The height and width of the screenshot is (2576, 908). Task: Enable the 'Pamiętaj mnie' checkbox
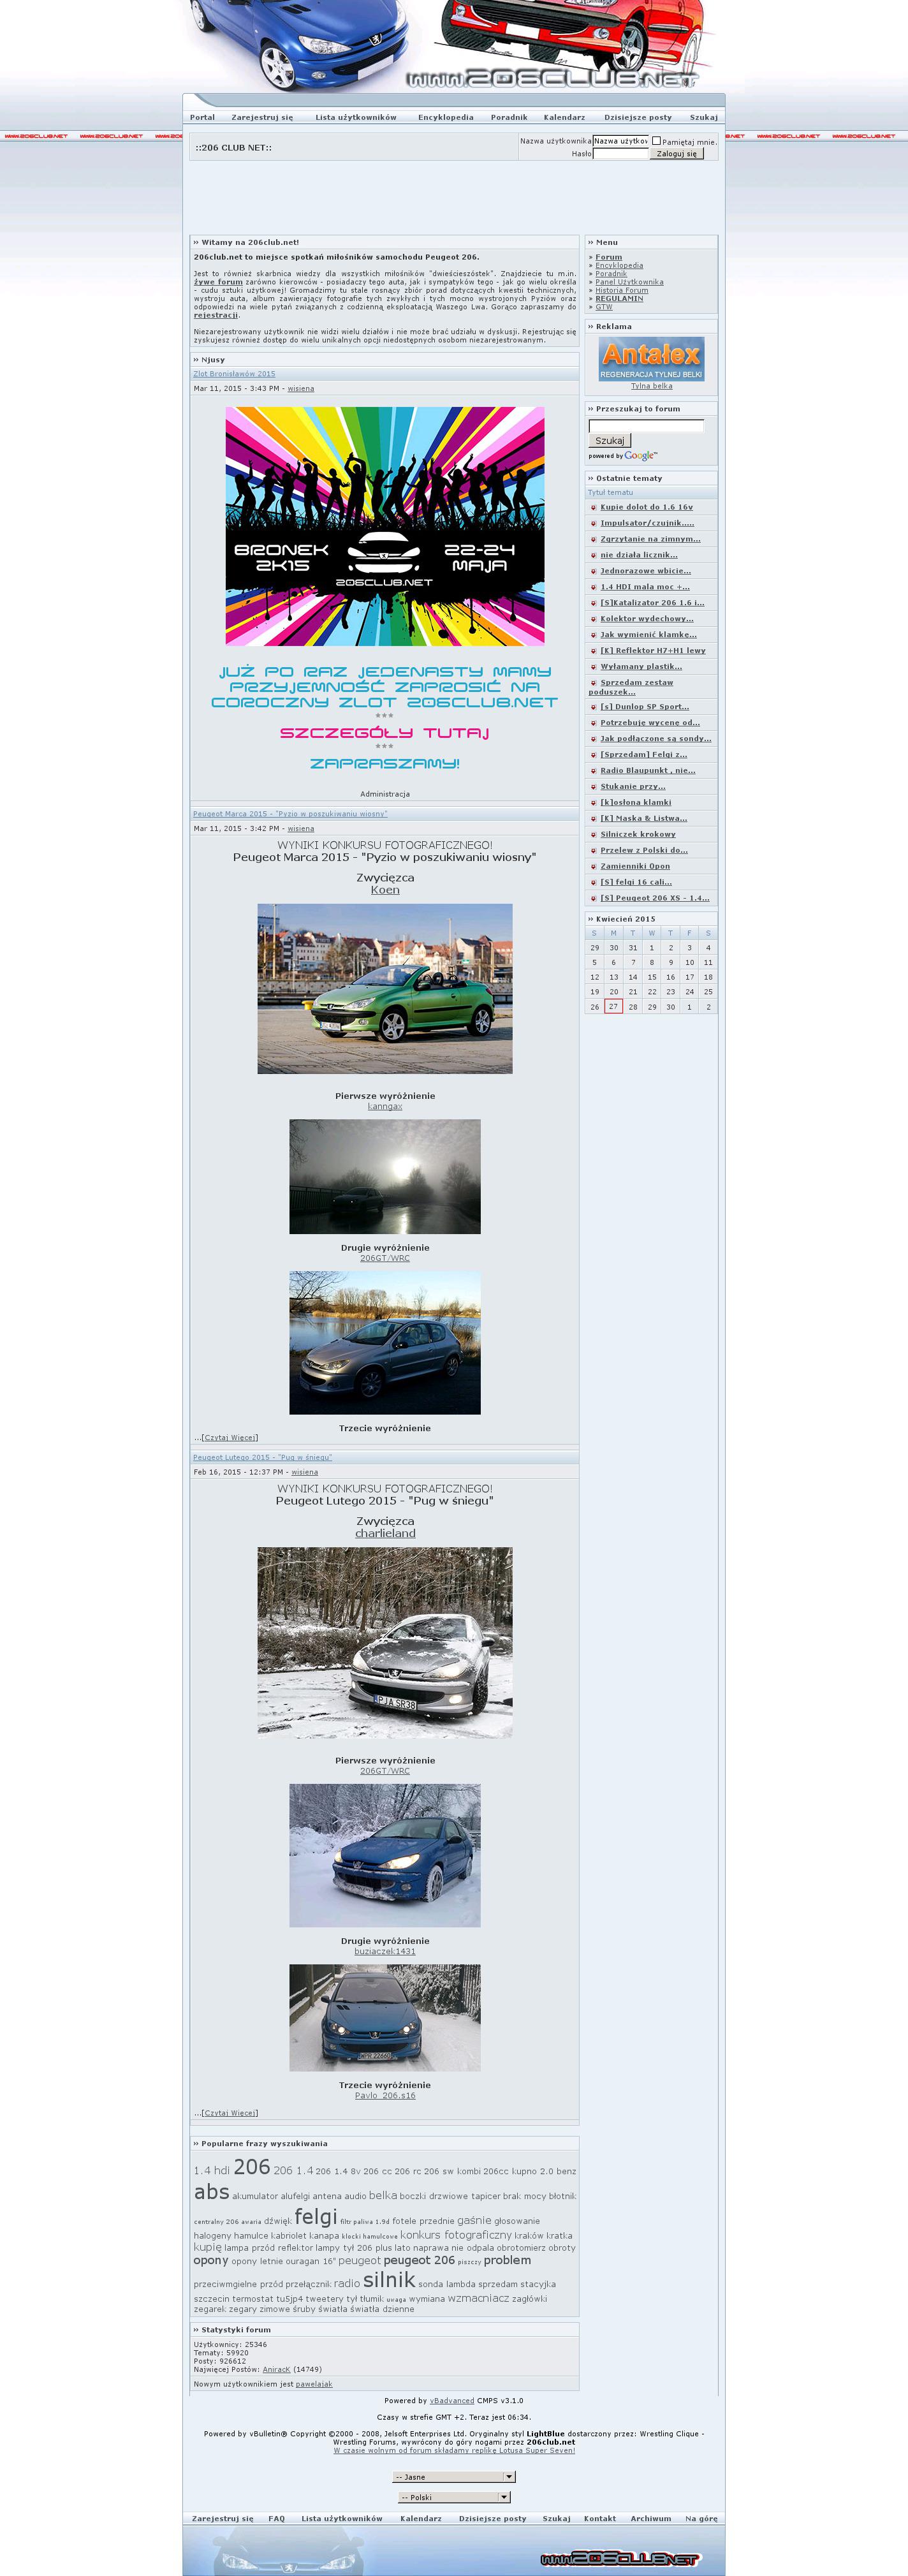pos(656,141)
